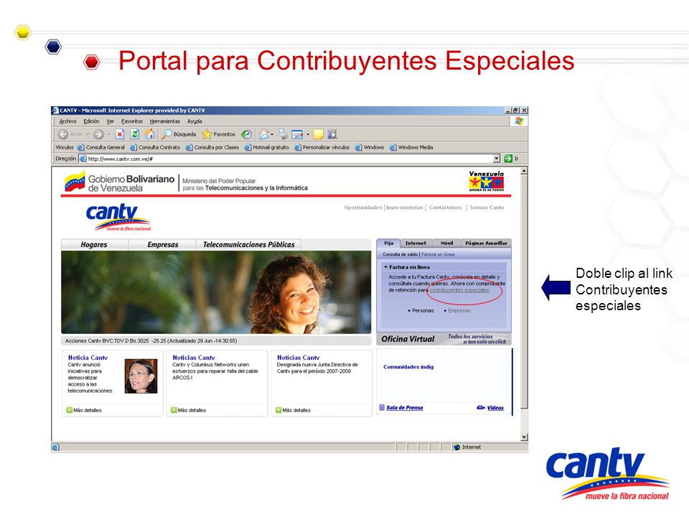Open the Consulta Contrato bookmark link
Viewport: 689px width, 517px height.
click(155, 147)
